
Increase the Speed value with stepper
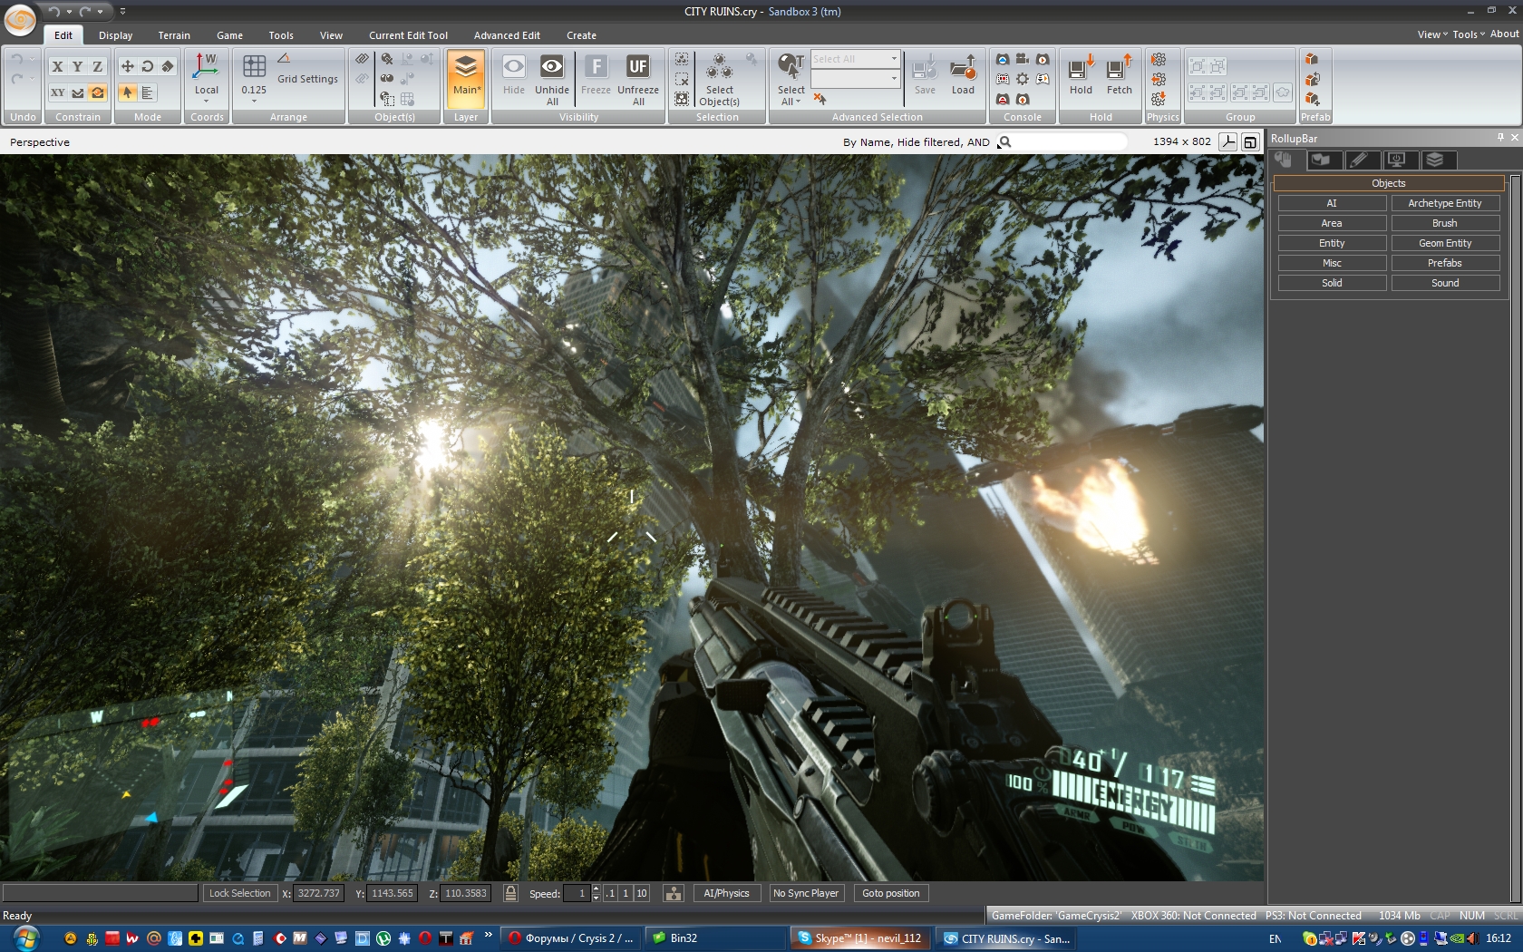(x=596, y=889)
